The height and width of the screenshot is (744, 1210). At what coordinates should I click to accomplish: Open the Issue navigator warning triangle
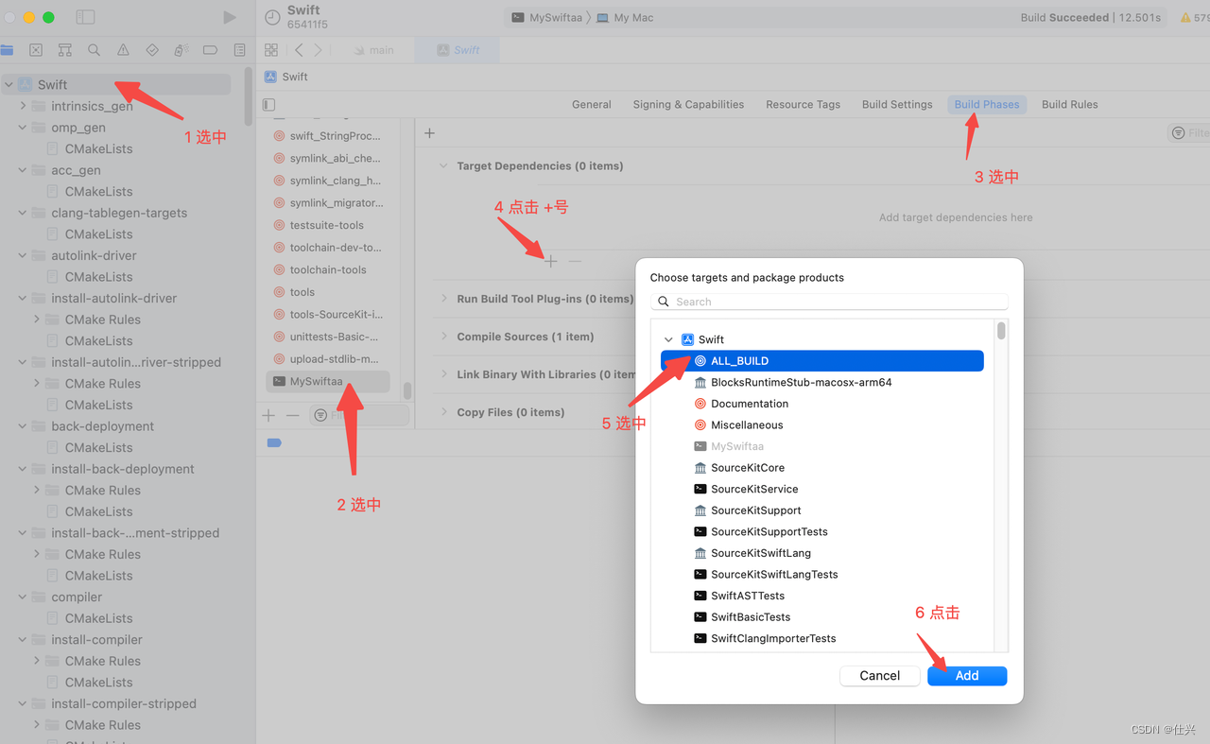pyautogui.click(x=123, y=50)
